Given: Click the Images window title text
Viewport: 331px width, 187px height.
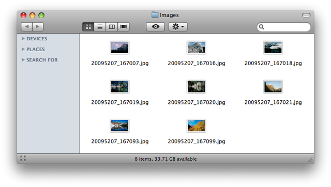Looking at the screenshot, I should [169, 15].
